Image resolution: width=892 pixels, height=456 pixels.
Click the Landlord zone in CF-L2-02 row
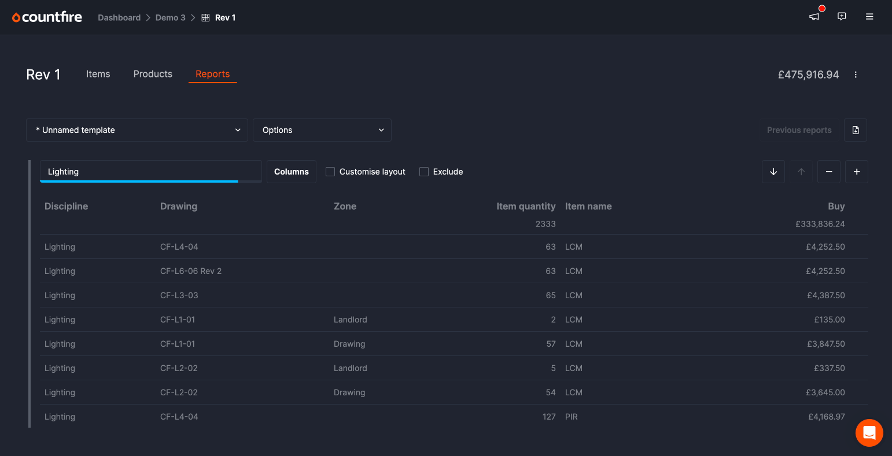pos(351,368)
